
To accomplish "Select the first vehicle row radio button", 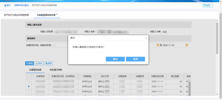I will [x=29, y=81].
